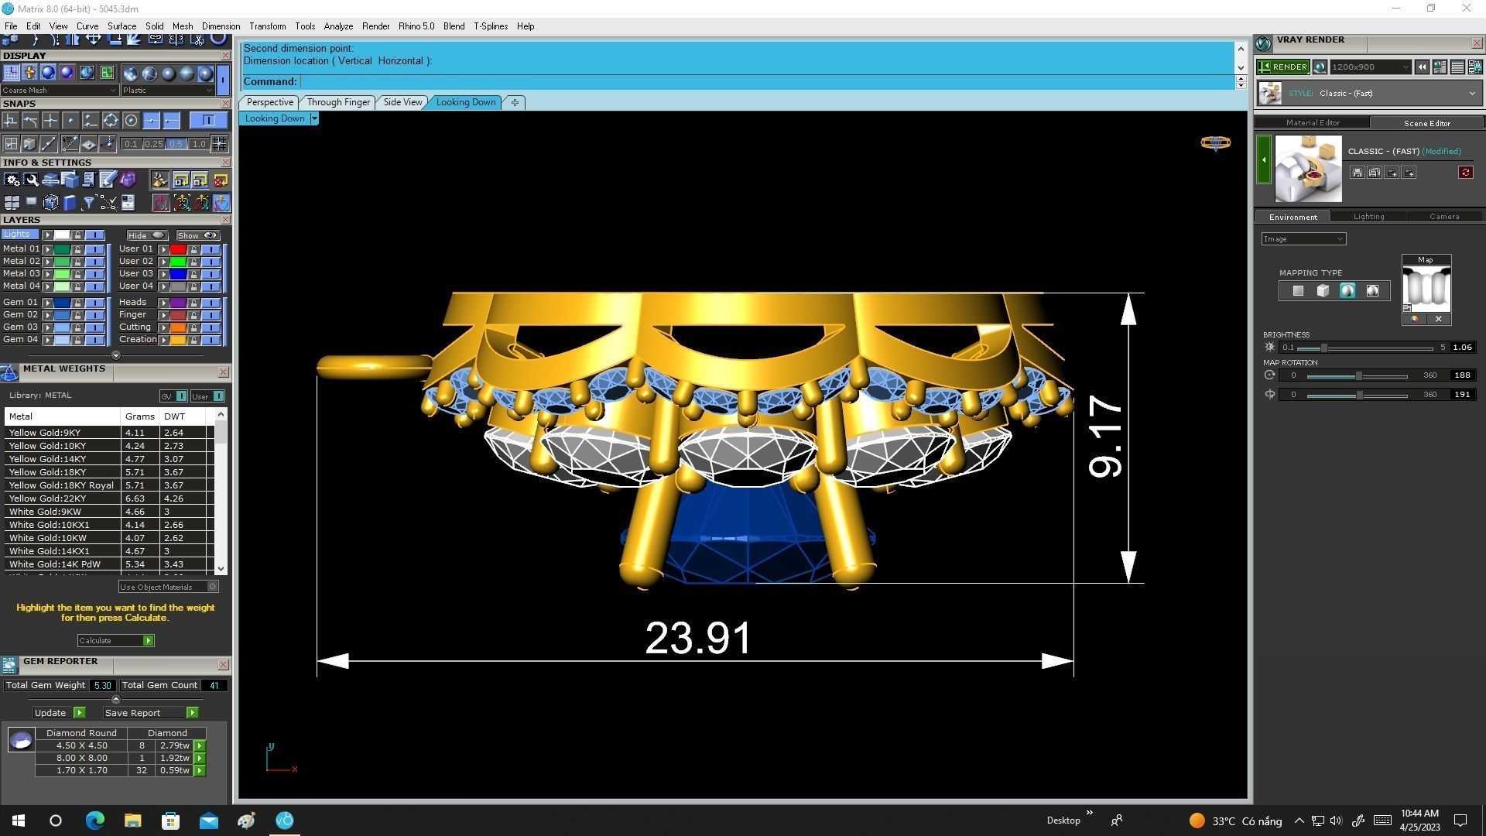Click the filter funnel selection icon
1486x836 pixels.
tap(89, 203)
